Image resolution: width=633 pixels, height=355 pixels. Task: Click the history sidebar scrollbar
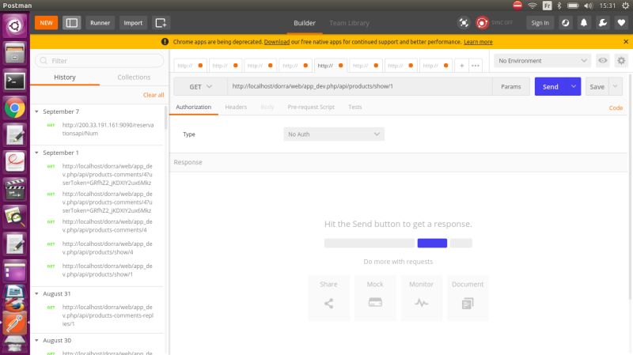click(x=166, y=118)
